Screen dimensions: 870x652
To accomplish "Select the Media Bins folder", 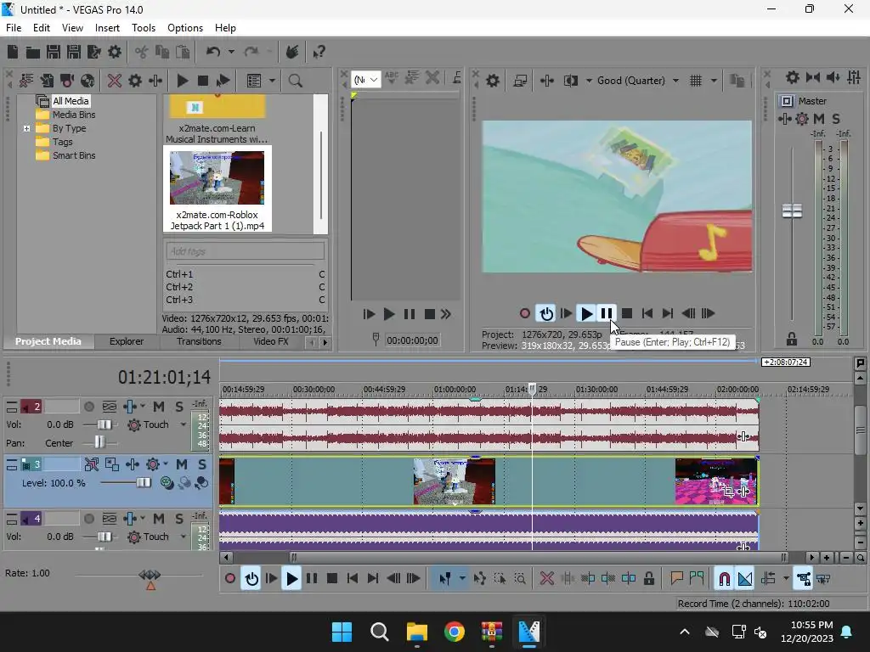I will (x=74, y=115).
